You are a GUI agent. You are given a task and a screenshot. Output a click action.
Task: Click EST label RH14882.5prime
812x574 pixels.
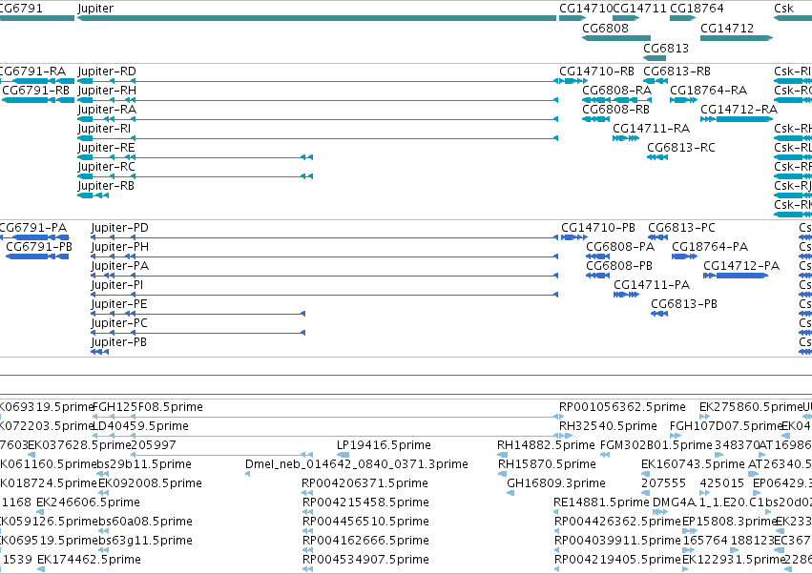point(546,445)
